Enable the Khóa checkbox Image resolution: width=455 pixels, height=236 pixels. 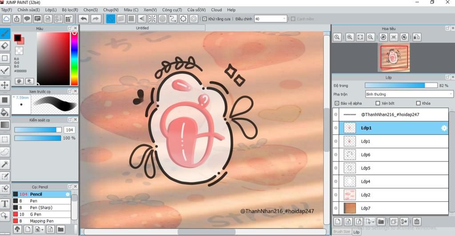coord(419,103)
